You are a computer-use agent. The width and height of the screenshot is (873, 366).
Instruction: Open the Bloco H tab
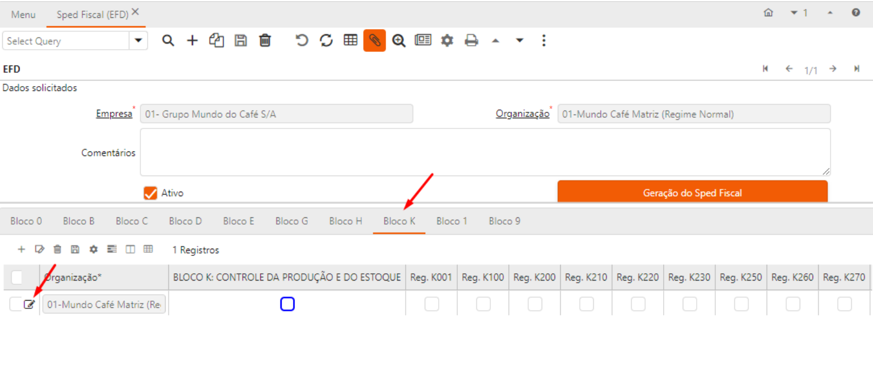(x=346, y=221)
